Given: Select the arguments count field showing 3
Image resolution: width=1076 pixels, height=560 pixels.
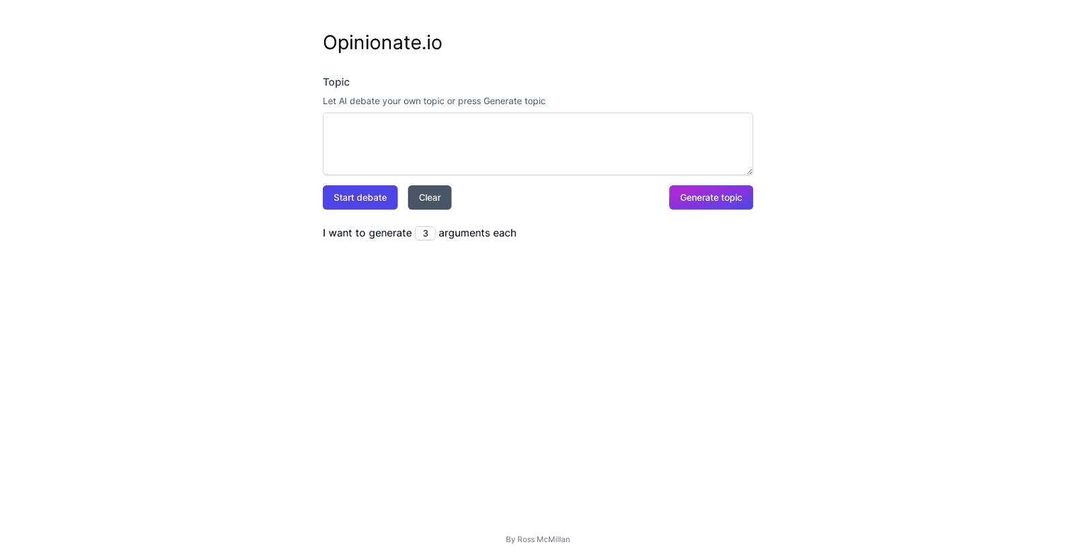Looking at the screenshot, I should click(x=425, y=233).
